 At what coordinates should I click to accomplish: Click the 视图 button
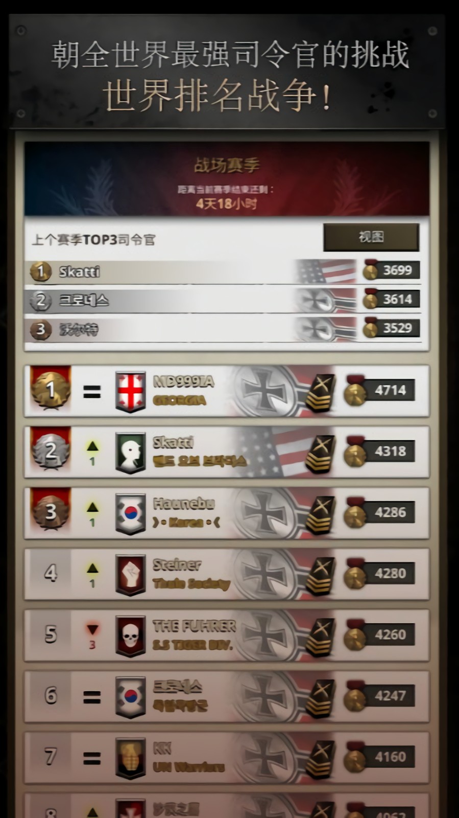371,237
